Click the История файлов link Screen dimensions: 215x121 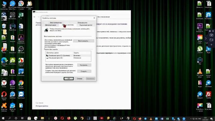pos(42,106)
